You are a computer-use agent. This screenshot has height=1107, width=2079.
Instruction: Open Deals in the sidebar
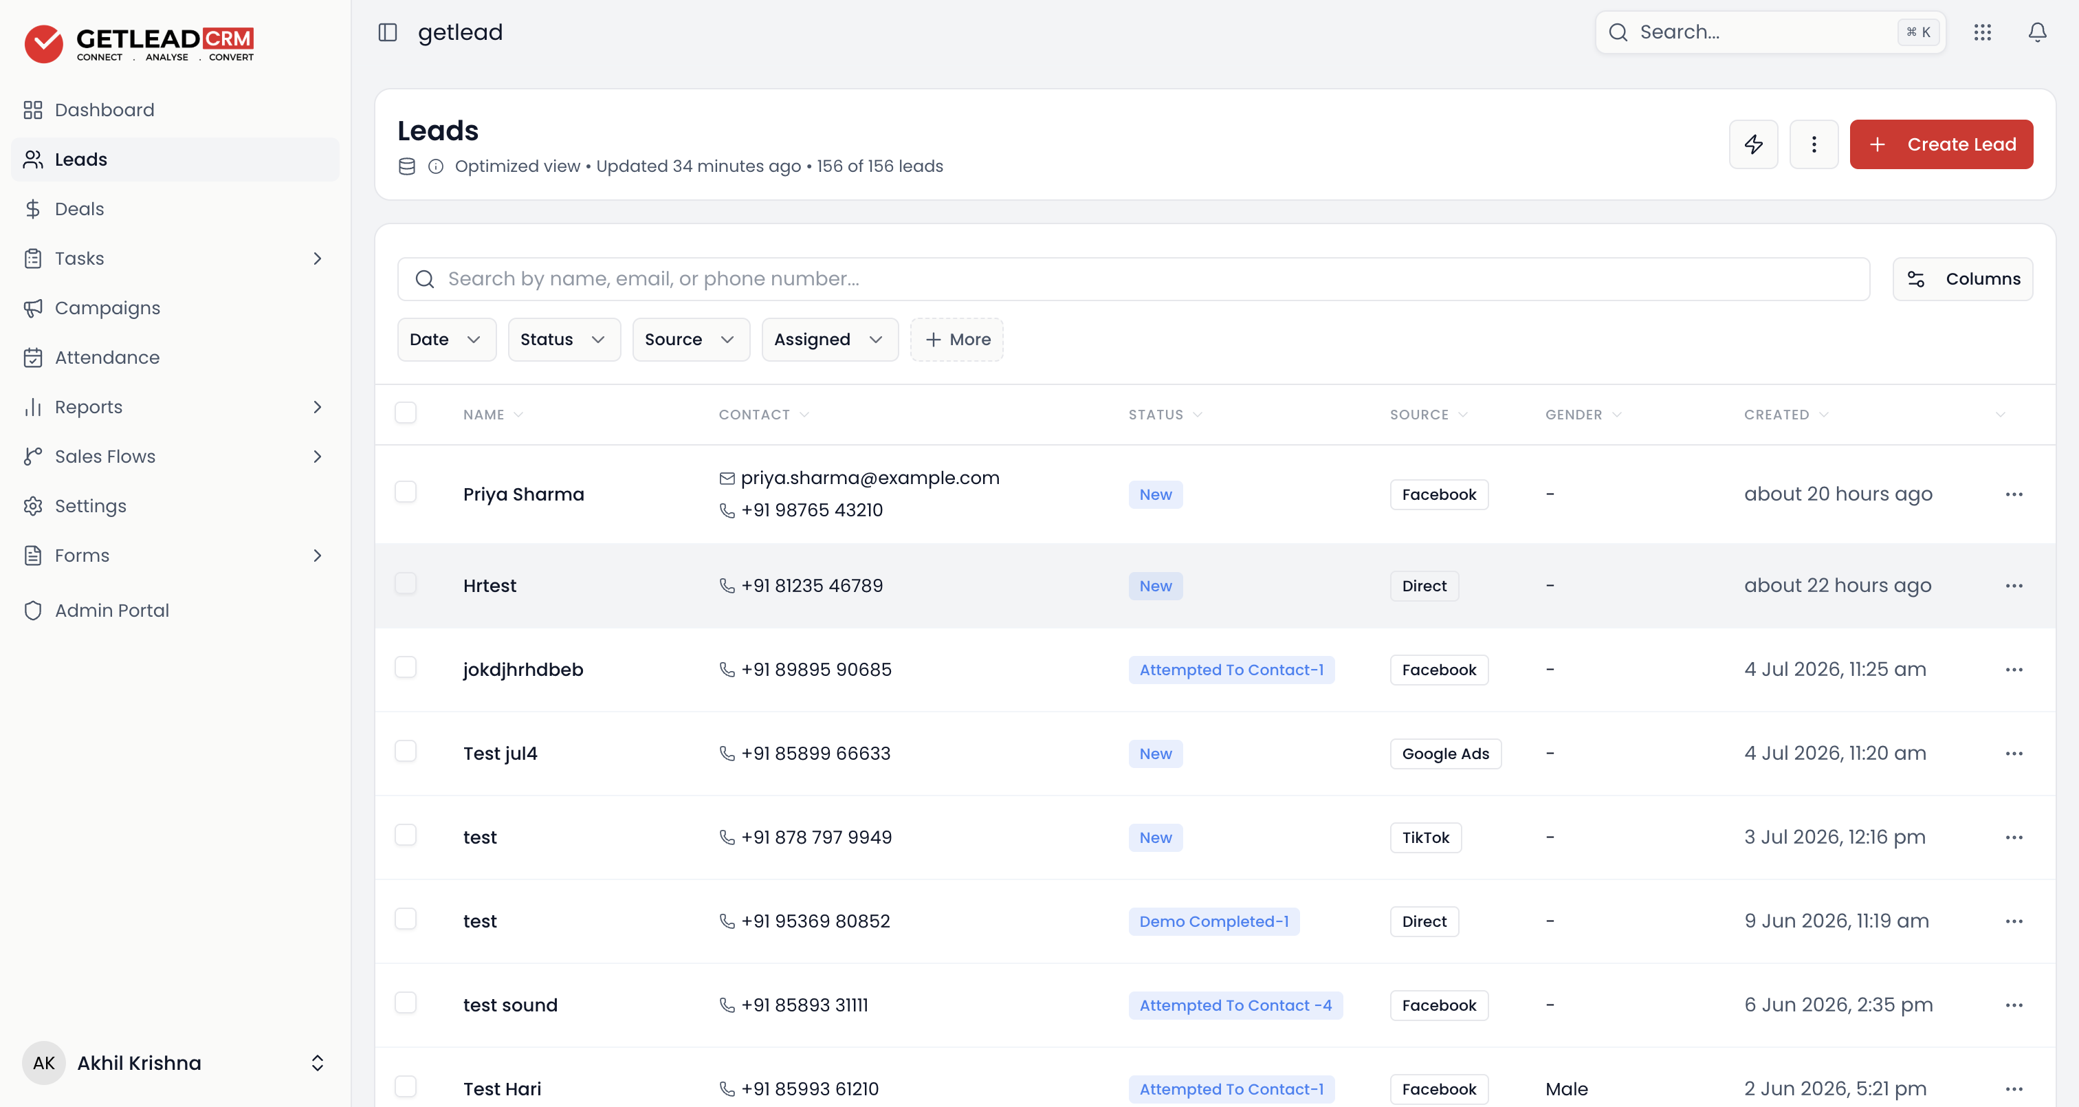(x=175, y=209)
